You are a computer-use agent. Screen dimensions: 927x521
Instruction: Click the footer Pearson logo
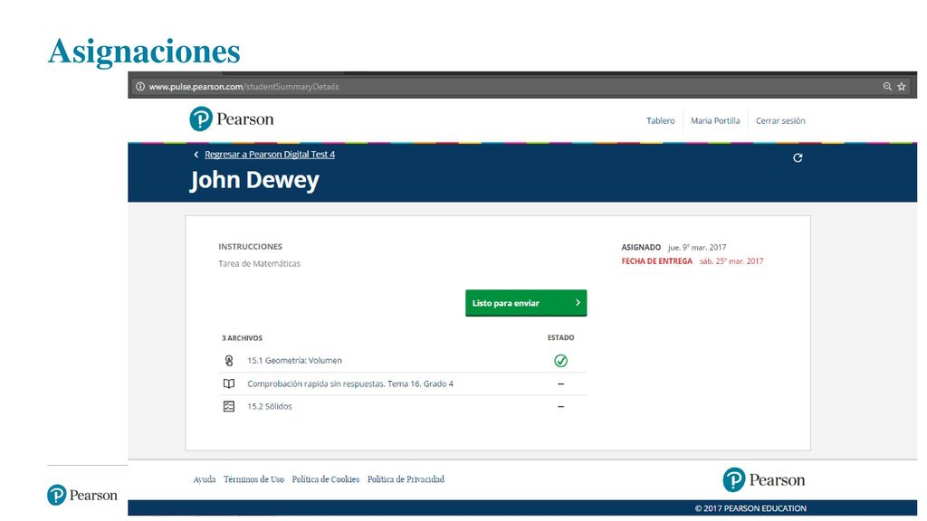pos(764,479)
